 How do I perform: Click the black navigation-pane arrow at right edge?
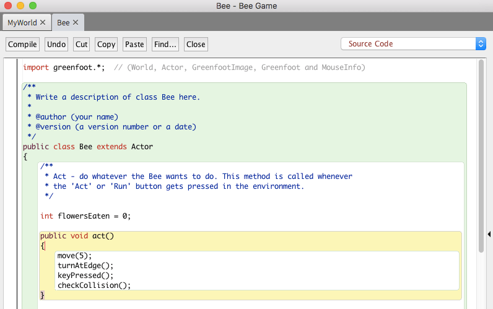pyautogui.click(x=489, y=234)
